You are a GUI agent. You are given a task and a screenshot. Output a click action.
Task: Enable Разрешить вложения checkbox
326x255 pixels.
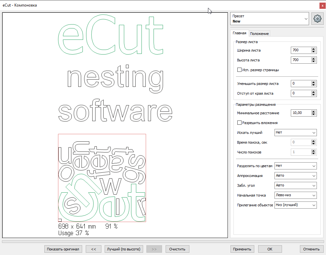click(239, 123)
